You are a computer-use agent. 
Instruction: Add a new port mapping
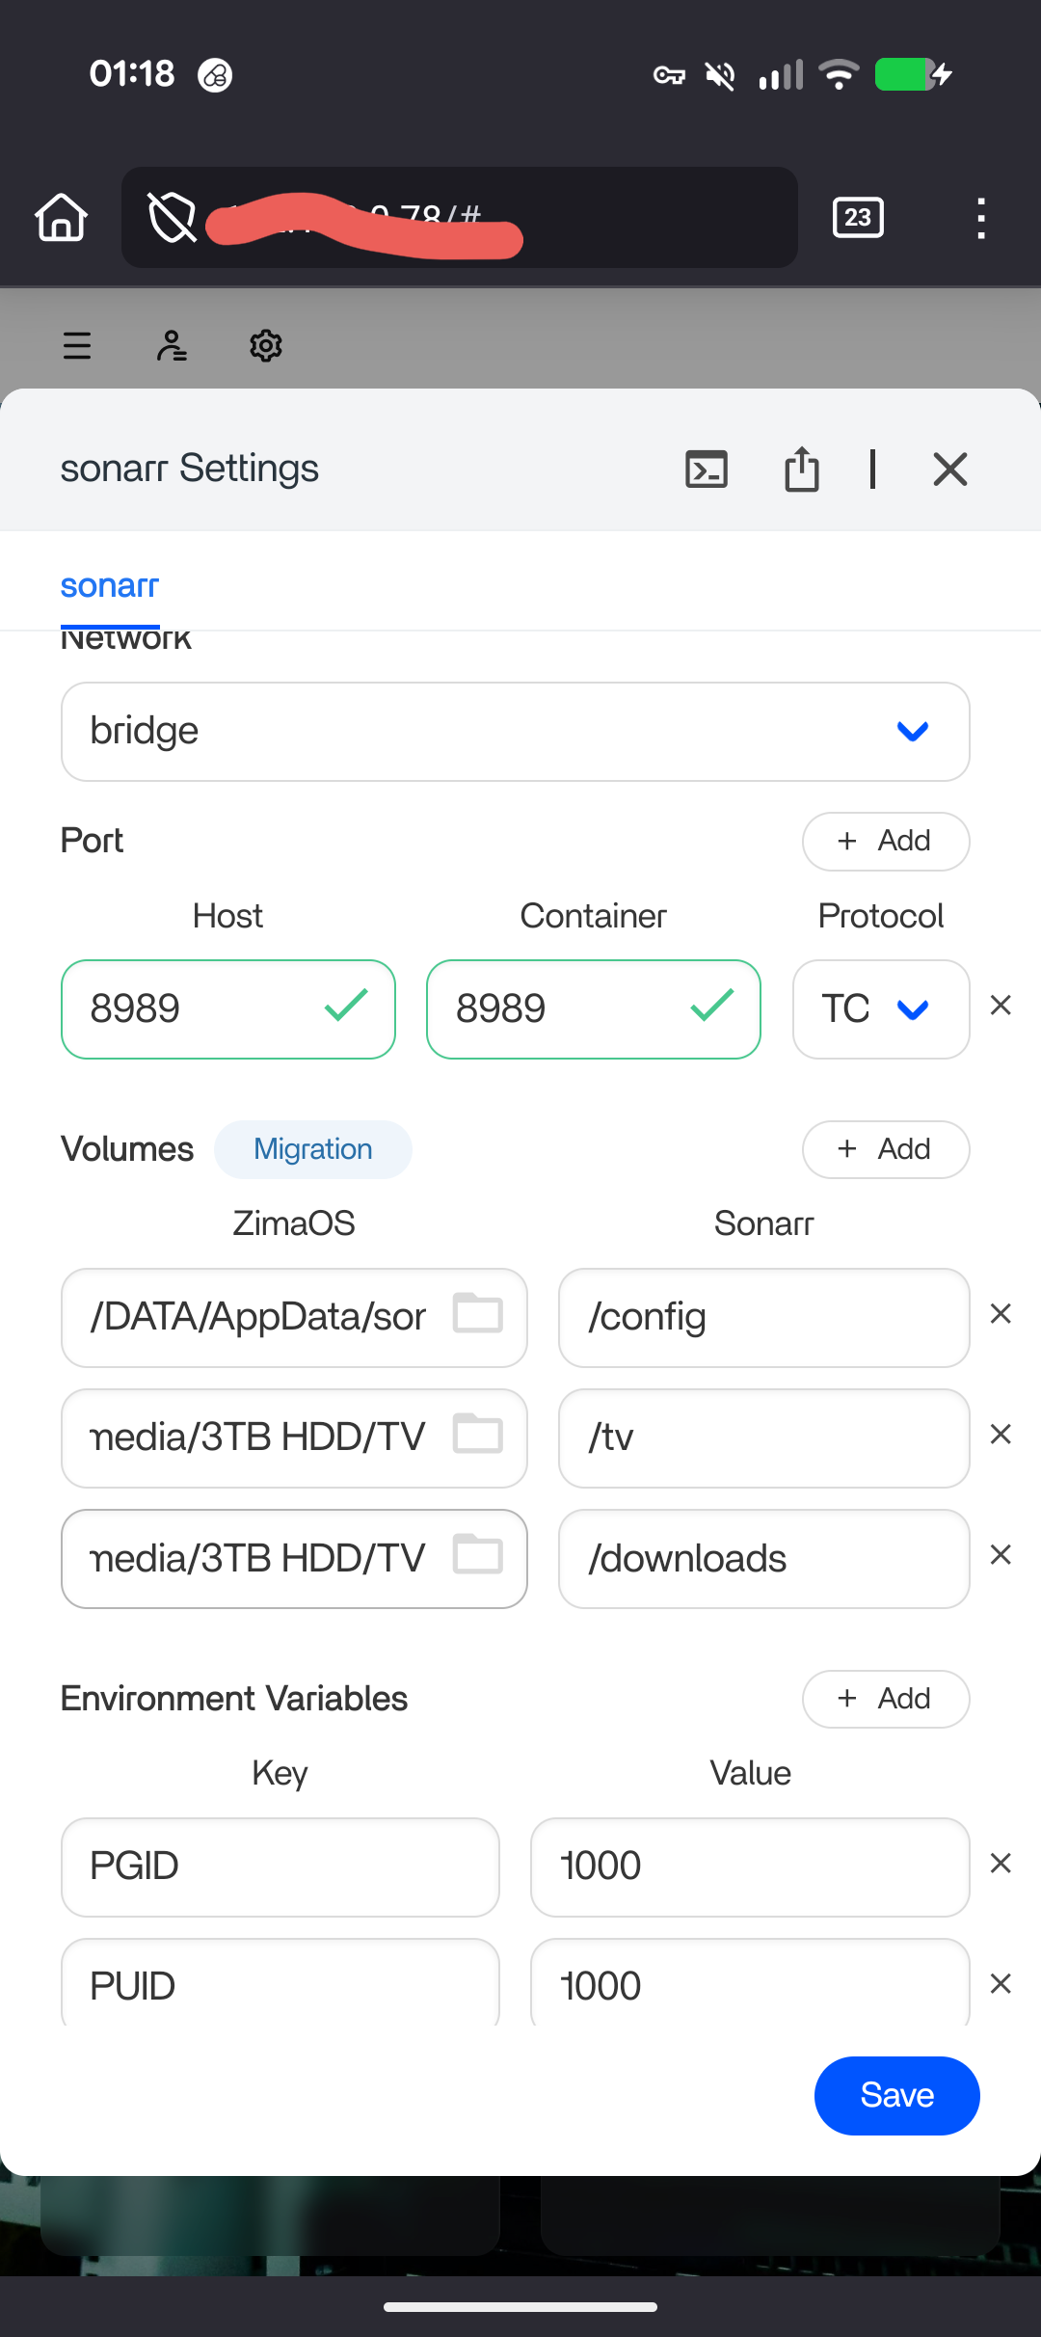tap(885, 841)
